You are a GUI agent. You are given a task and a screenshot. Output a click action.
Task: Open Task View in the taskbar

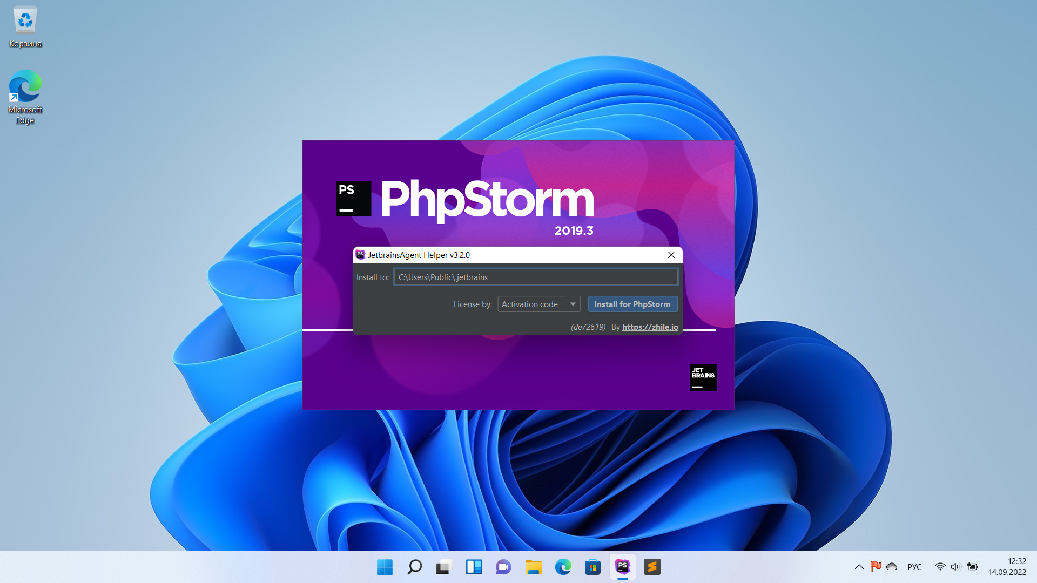tap(444, 567)
